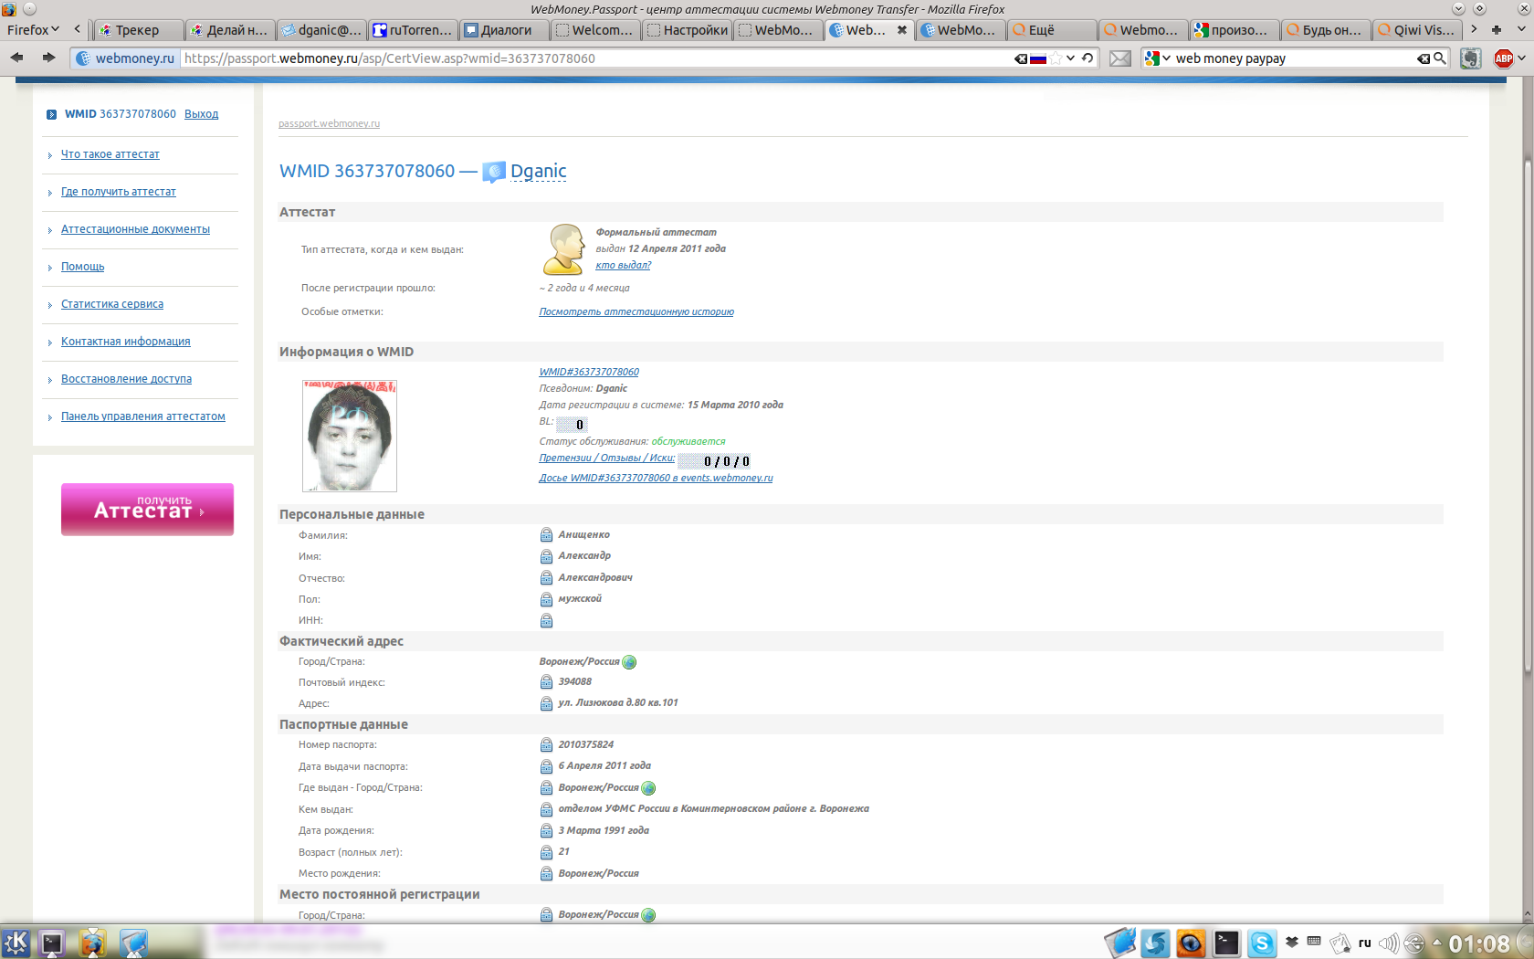Click the Russian flag icon in URL bar
This screenshot has height=959, width=1534.
tap(1038, 58)
